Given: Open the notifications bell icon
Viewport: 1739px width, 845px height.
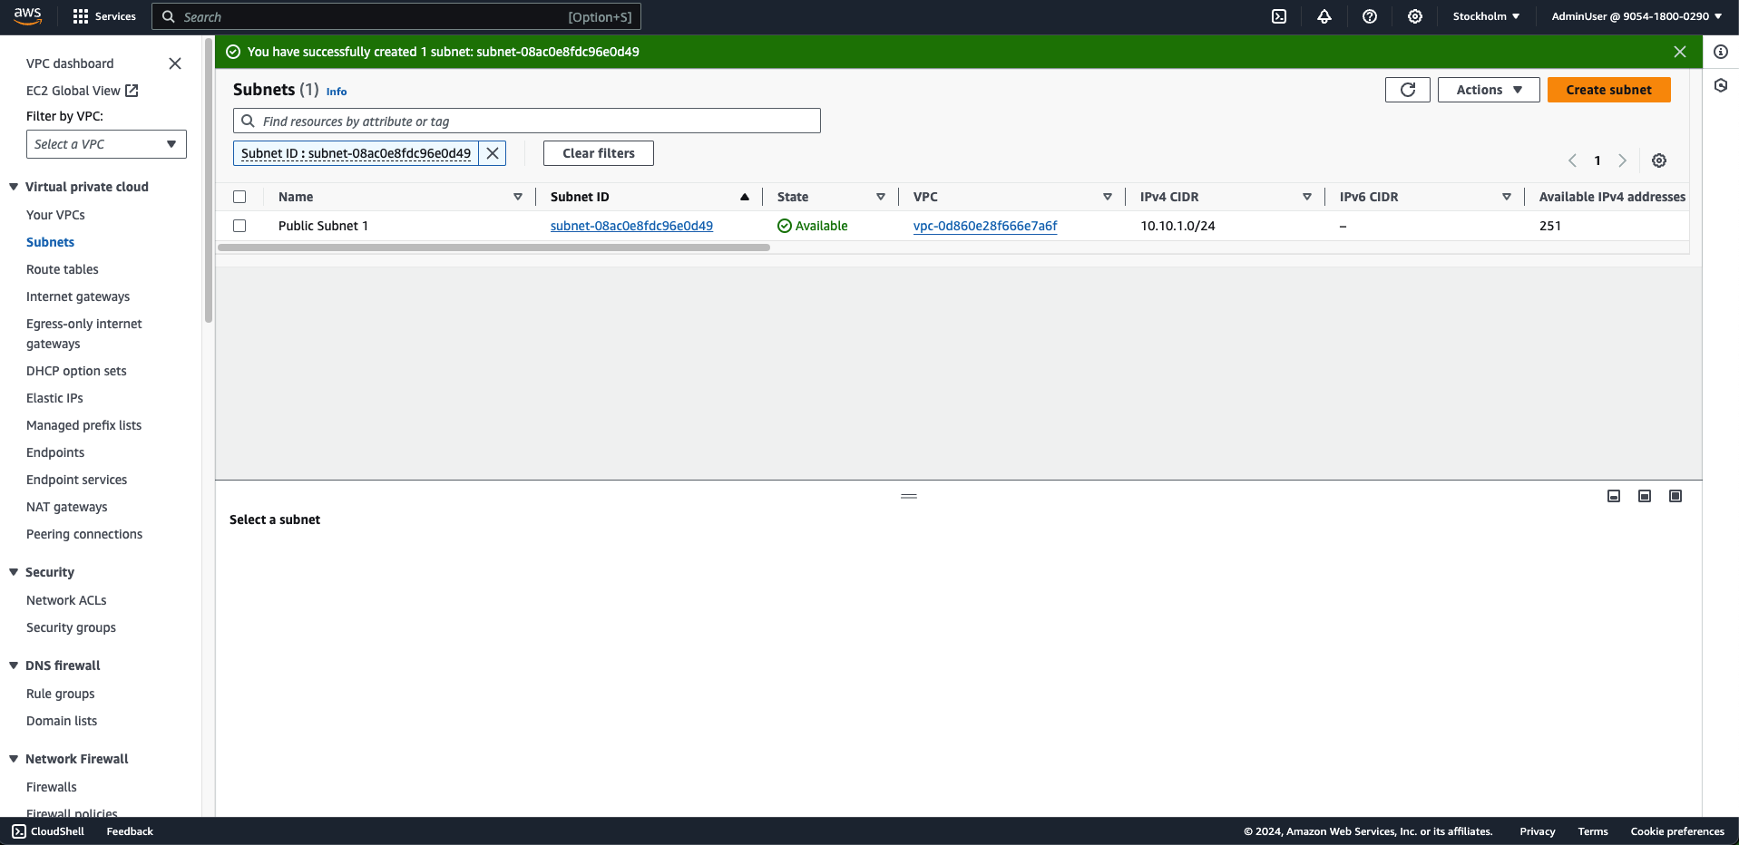Looking at the screenshot, I should click(x=1324, y=16).
